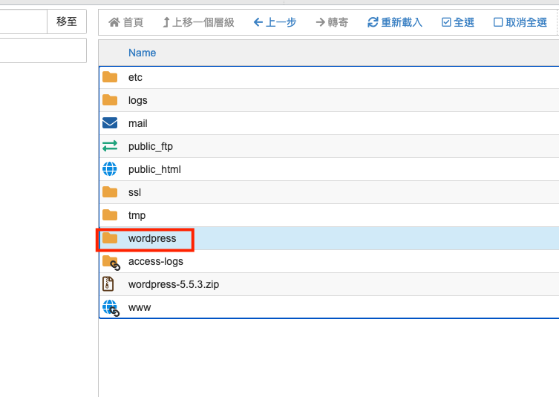
Task: Click the etc folder icon
Action: click(110, 77)
